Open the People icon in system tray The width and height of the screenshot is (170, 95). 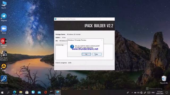128,93
